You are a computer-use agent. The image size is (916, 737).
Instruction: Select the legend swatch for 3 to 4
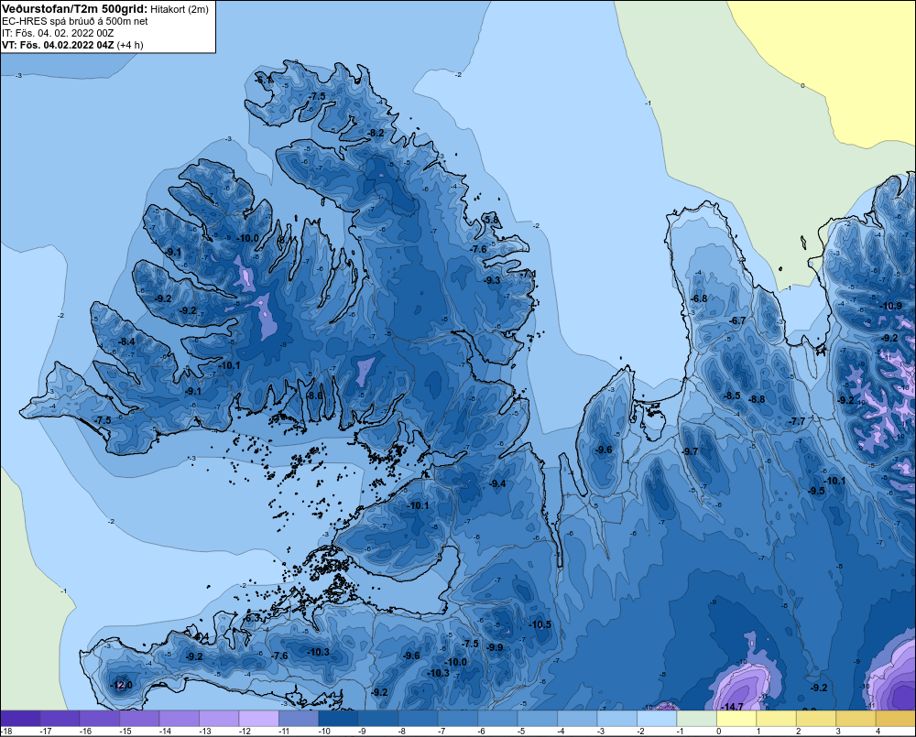tap(856, 719)
